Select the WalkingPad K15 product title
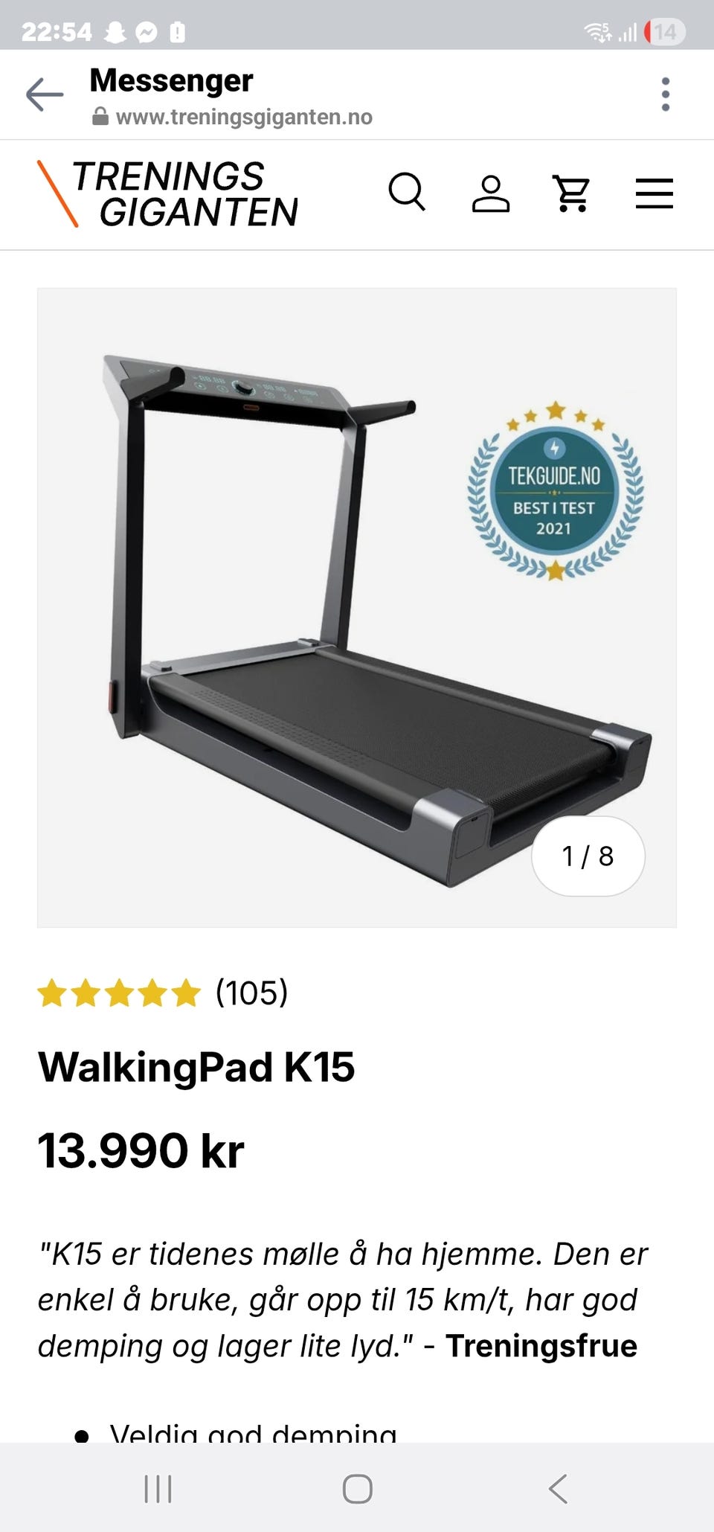 pyautogui.click(x=196, y=1067)
